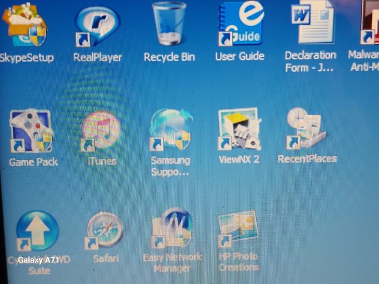Launch the RealPlayer shortcut icon
379x284 pixels.
97,27
